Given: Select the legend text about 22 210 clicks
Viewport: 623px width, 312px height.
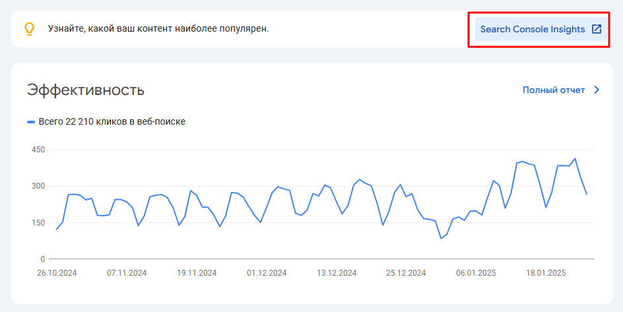Looking at the screenshot, I should point(112,121).
